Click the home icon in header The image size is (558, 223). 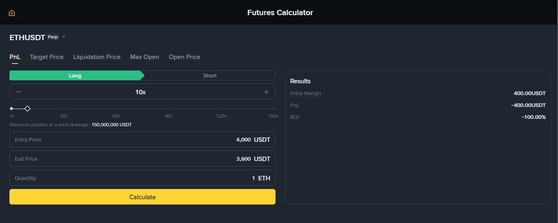click(x=12, y=13)
